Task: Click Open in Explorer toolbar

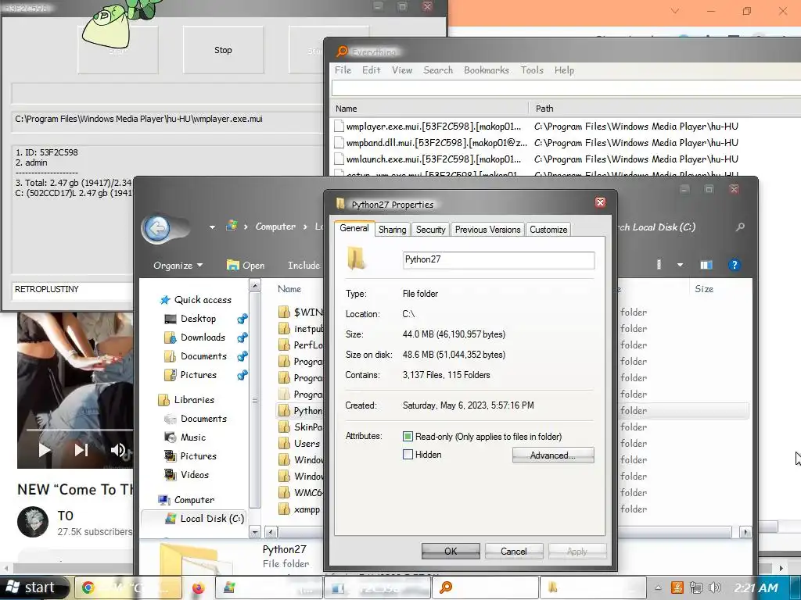Action: pyautogui.click(x=246, y=266)
